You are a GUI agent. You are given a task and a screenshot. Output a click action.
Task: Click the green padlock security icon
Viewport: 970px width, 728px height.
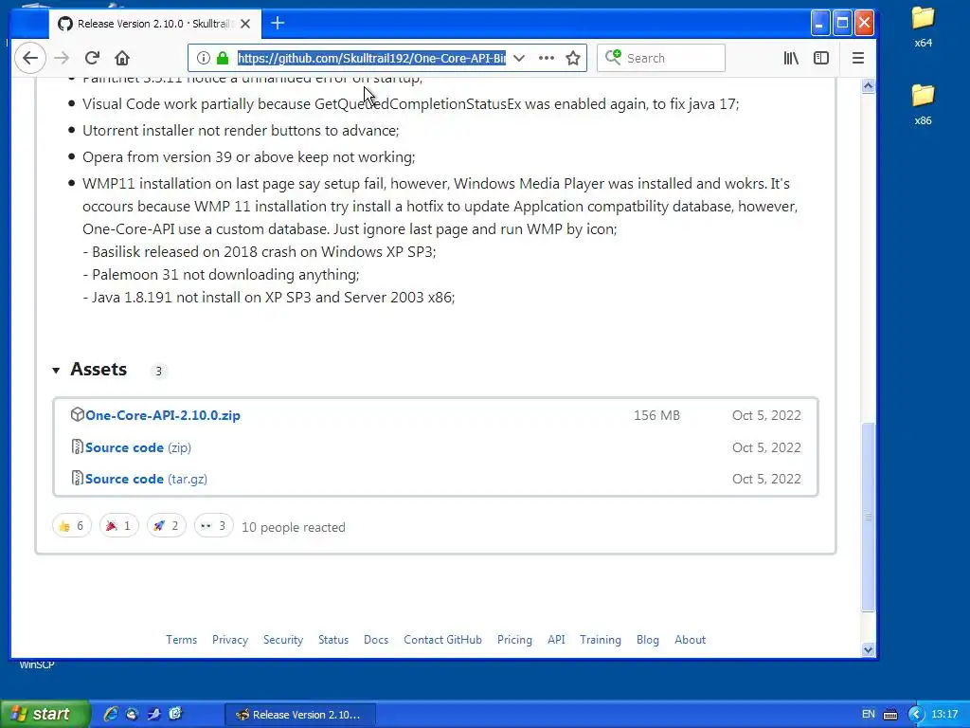pyautogui.click(x=223, y=58)
